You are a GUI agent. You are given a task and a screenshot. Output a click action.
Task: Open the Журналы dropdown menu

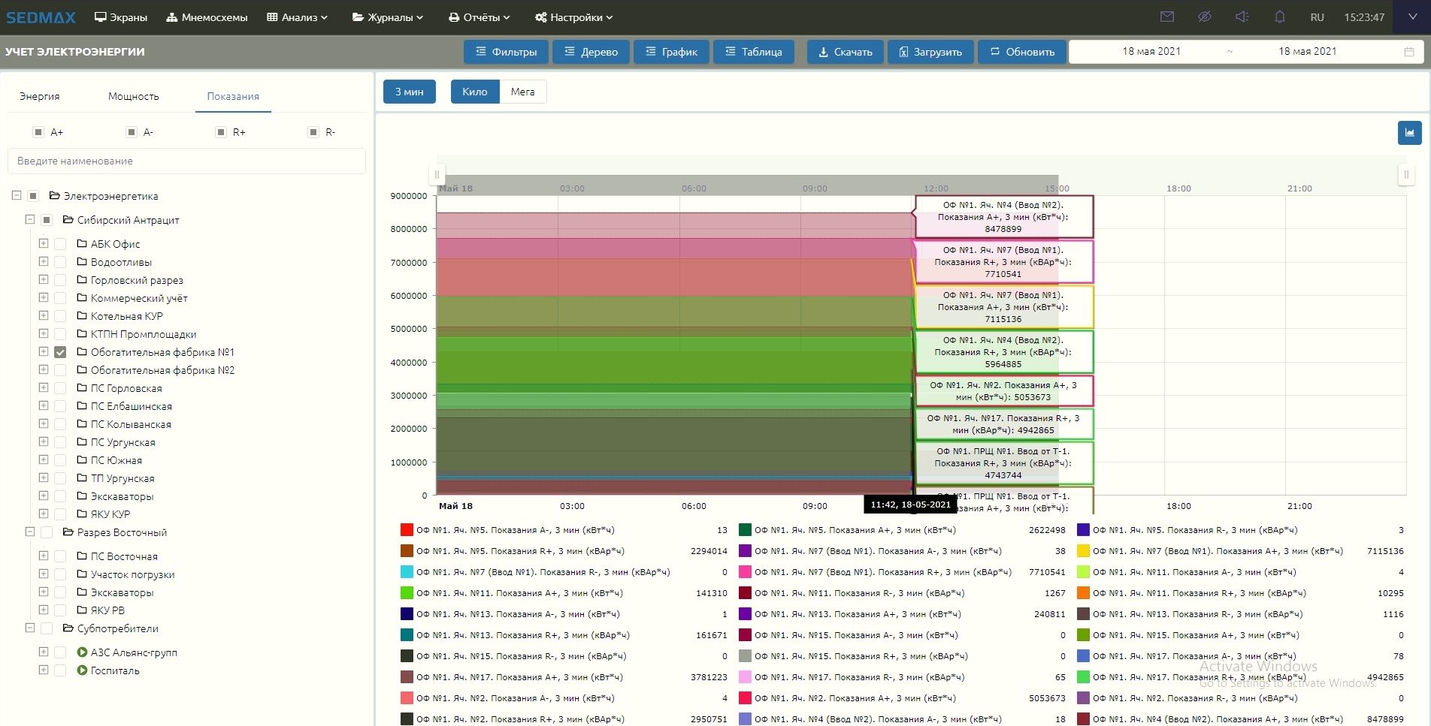[x=388, y=17]
